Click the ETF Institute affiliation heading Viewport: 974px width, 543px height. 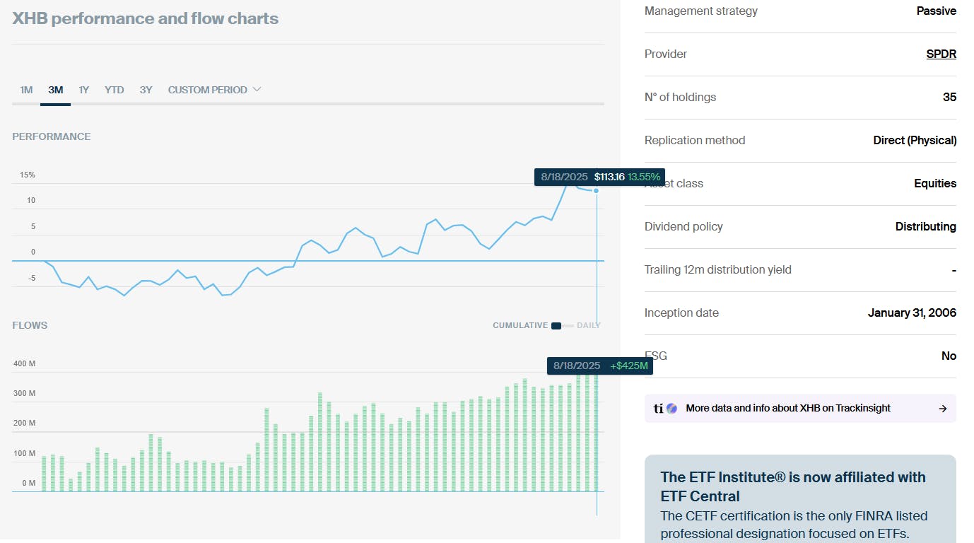click(792, 486)
